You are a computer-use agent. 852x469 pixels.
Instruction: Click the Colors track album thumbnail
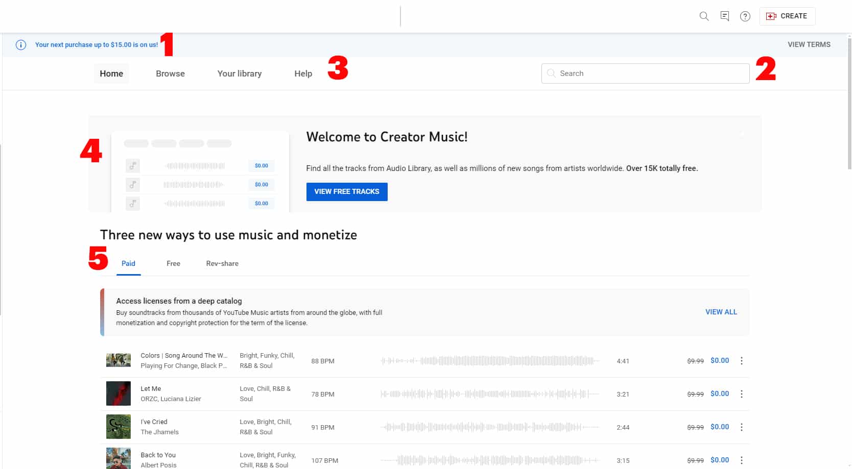(119, 360)
